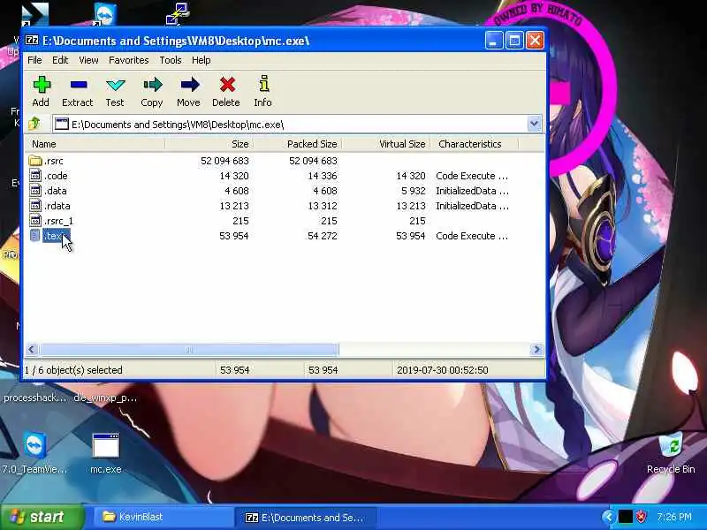707x530 pixels.
Task: Select the .rsrc folder icon
Action: pos(35,161)
